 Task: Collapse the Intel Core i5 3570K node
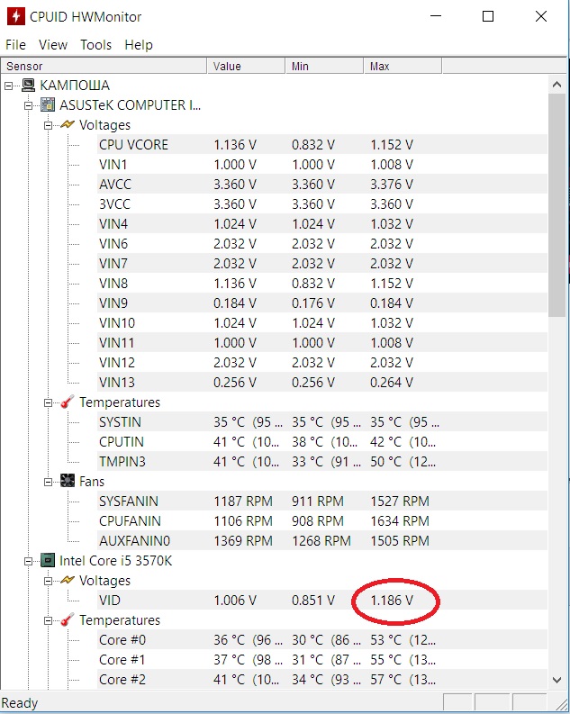[28, 561]
